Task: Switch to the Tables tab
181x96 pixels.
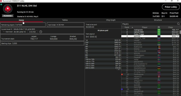Action: coord(65,20)
